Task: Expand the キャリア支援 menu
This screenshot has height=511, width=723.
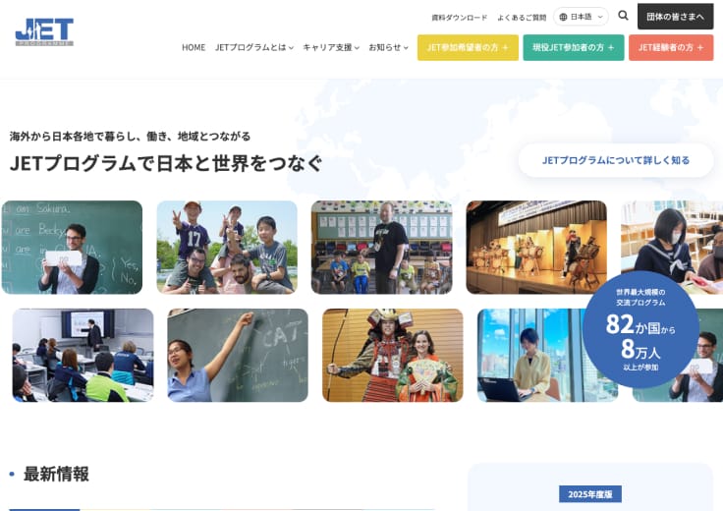Action: [x=331, y=47]
